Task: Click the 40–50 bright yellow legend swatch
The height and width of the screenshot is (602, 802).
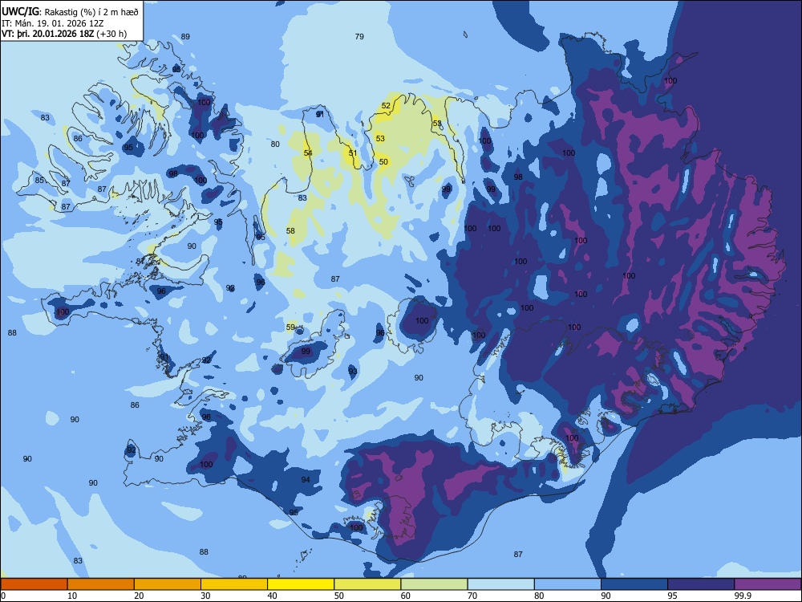Action: point(301,584)
